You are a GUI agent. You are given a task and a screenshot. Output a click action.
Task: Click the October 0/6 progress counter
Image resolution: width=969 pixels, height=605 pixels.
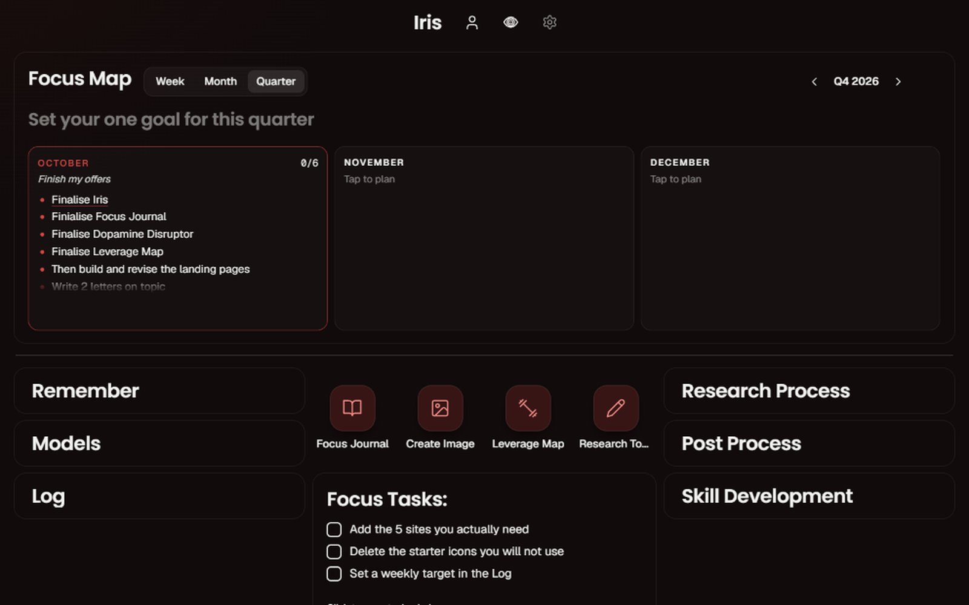[309, 163]
